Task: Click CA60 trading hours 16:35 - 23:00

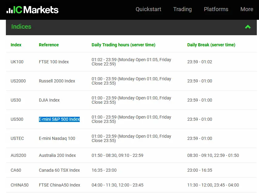Action: (104, 170)
